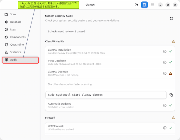Click ClamAV Installation green checkmark

pos(171,52)
